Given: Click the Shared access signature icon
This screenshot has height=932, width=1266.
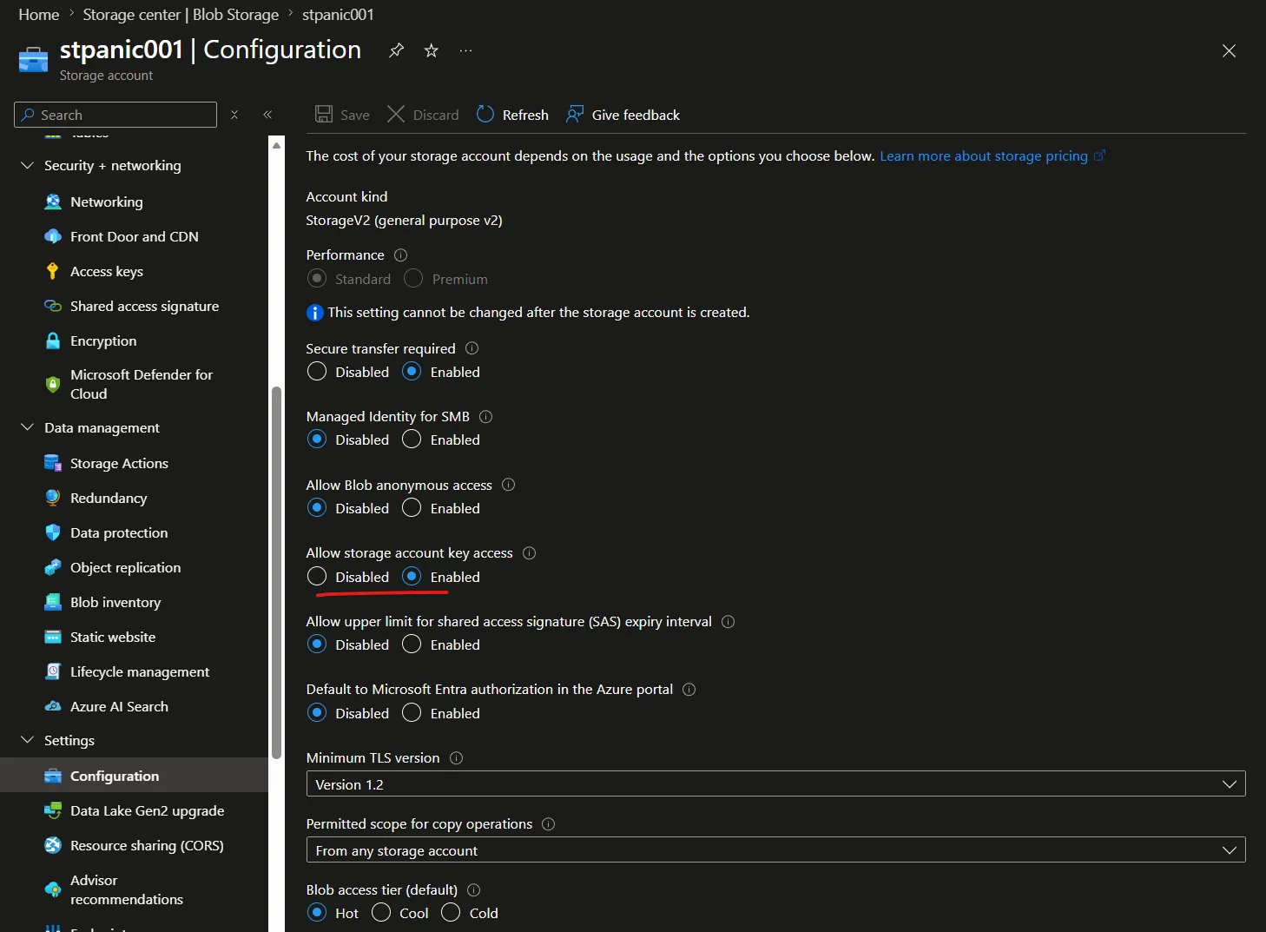Looking at the screenshot, I should click(53, 306).
